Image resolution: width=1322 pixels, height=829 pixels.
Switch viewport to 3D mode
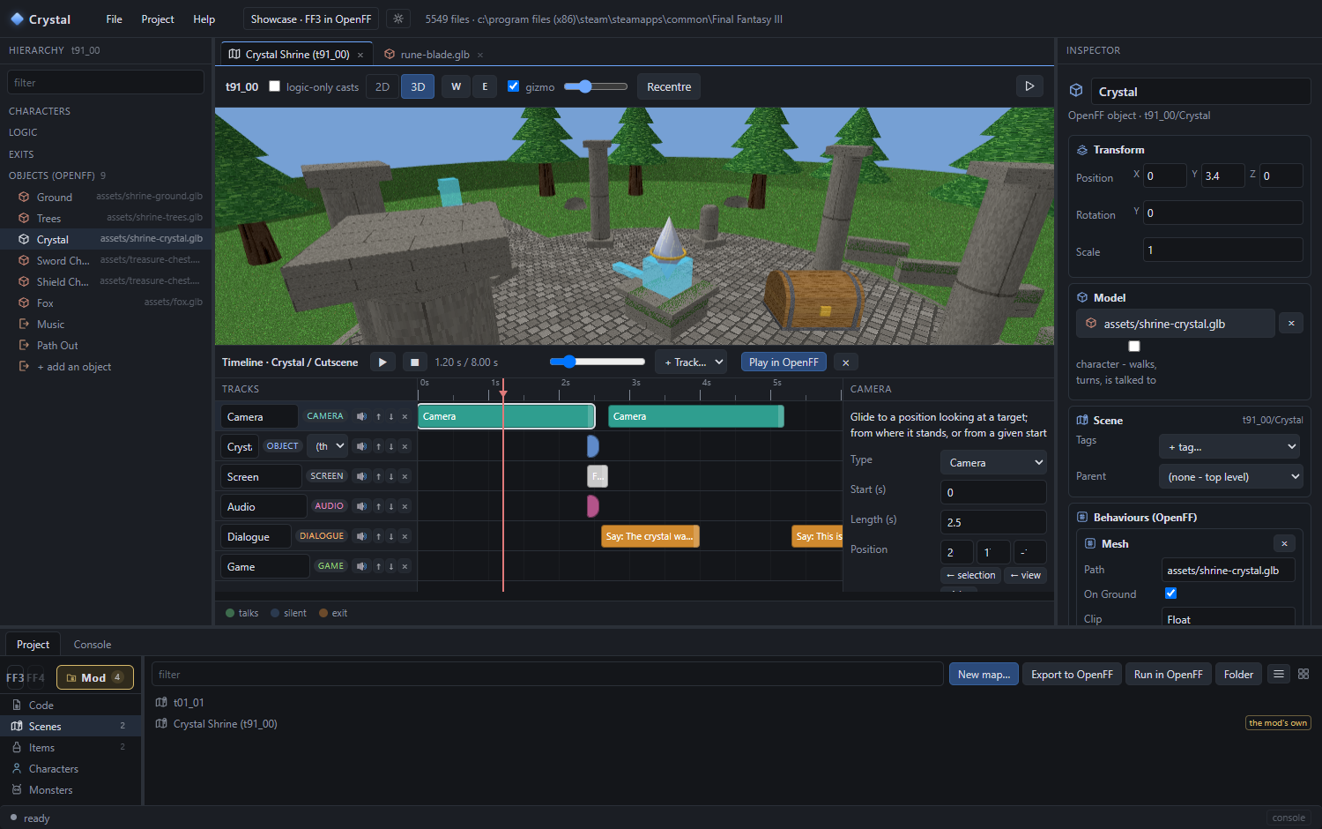[418, 86]
